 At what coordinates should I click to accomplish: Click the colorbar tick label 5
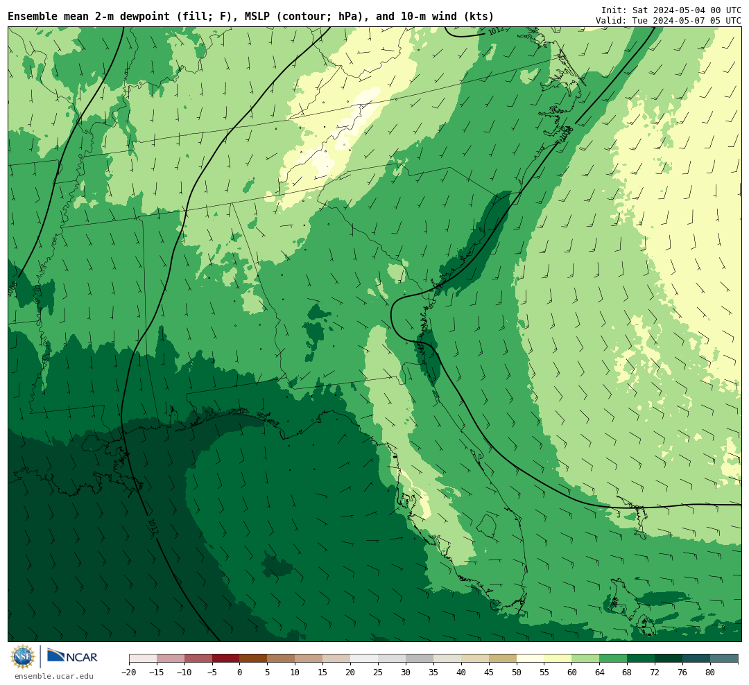268,672
